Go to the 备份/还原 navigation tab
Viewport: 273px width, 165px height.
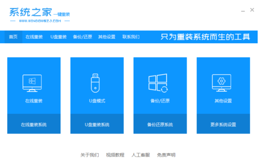coord(83,37)
